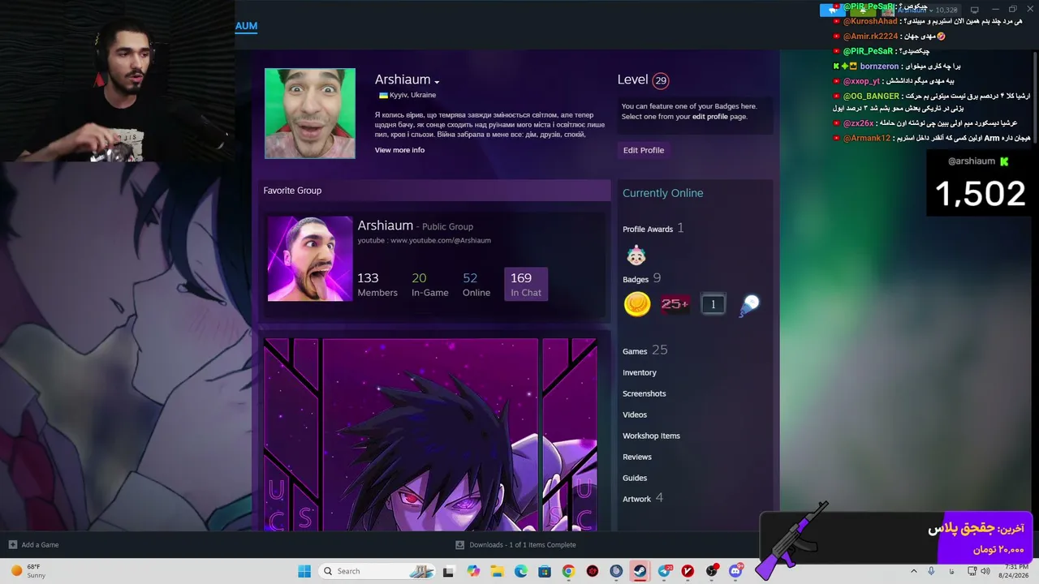Viewport: 1039px width, 584px height.
Task: Enter the group chat with 169 In Chat
Action: tap(526, 284)
